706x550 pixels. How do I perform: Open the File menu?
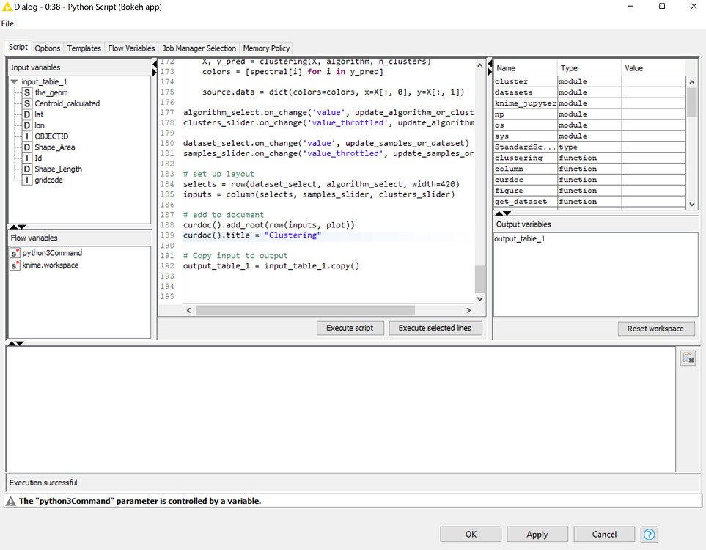click(7, 23)
